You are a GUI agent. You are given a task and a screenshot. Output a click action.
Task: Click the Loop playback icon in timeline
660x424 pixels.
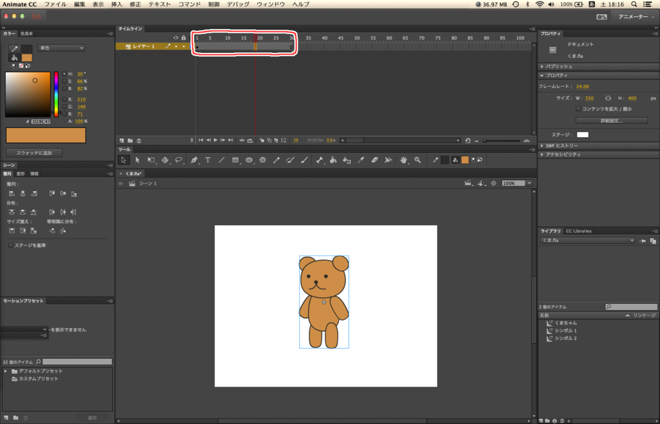(x=250, y=140)
